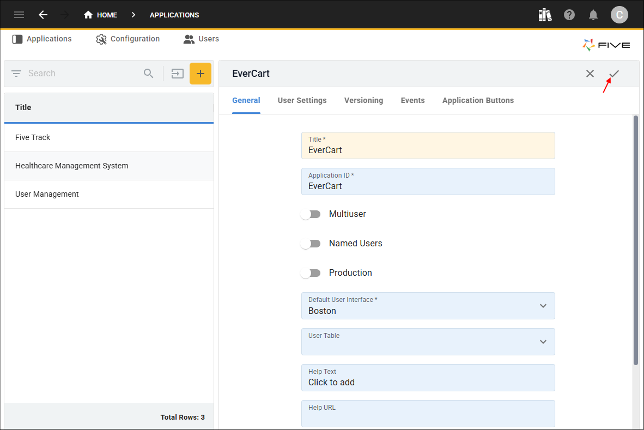
Task: Show notifications via the bell icon
Action: point(594,15)
